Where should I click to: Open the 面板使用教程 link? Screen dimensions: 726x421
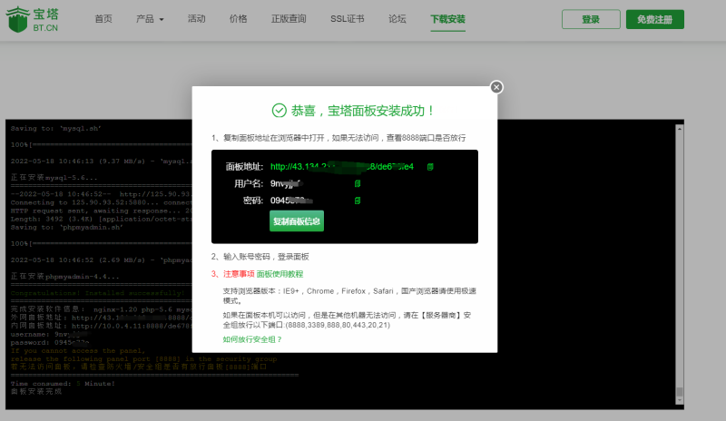(280, 274)
